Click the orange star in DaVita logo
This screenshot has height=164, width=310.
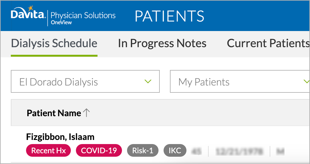tap(30, 8)
